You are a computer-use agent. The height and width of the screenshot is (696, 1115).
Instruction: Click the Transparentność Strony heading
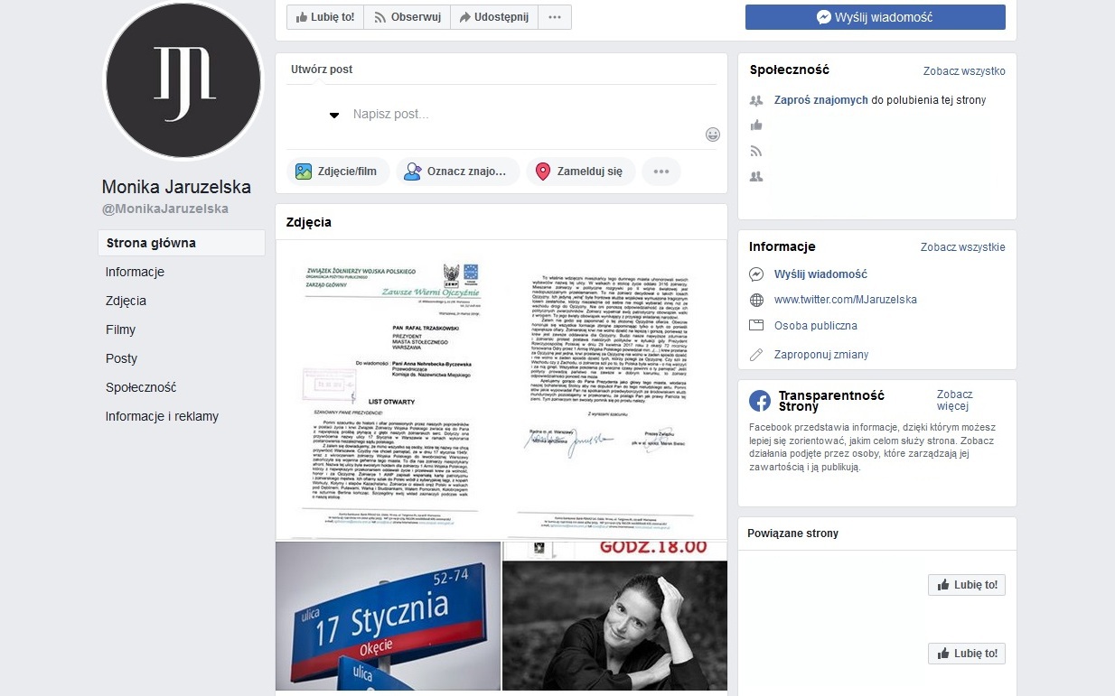pos(831,401)
